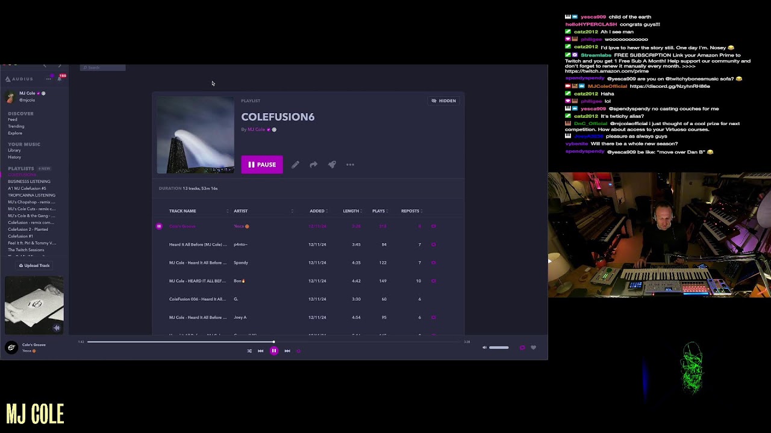This screenshot has height=433, width=771.
Task: Click the player bar track artwork icon
Action: click(x=11, y=348)
